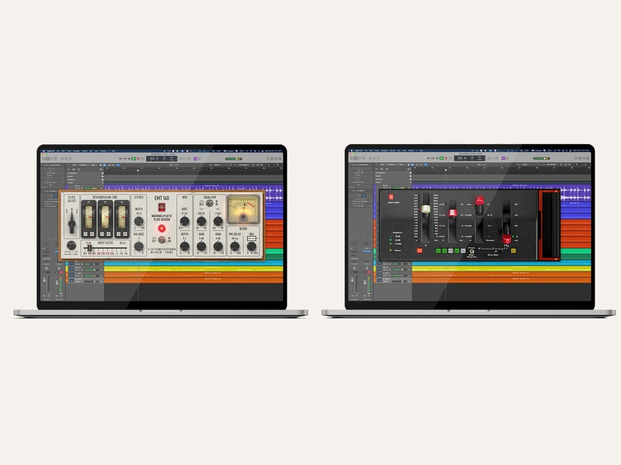Open the Edit dropdown in the EMT 140 Logic tracks area
621x465 pixels.
coord(74,165)
